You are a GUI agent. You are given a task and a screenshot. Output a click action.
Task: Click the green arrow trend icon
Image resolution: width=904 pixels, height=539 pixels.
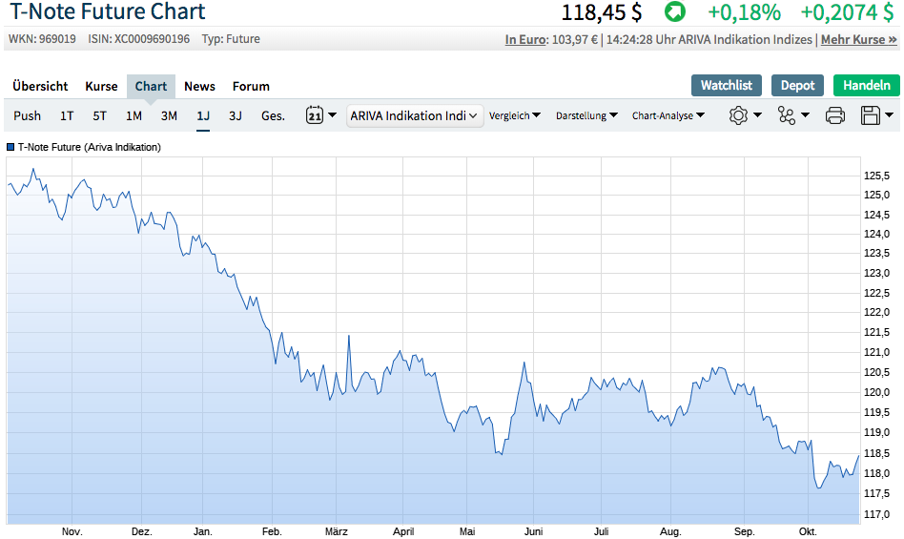tap(675, 12)
